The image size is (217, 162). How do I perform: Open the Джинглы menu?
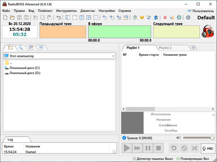[x=87, y=11]
